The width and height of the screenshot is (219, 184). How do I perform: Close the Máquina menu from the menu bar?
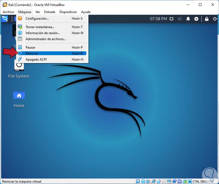click(25, 12)
